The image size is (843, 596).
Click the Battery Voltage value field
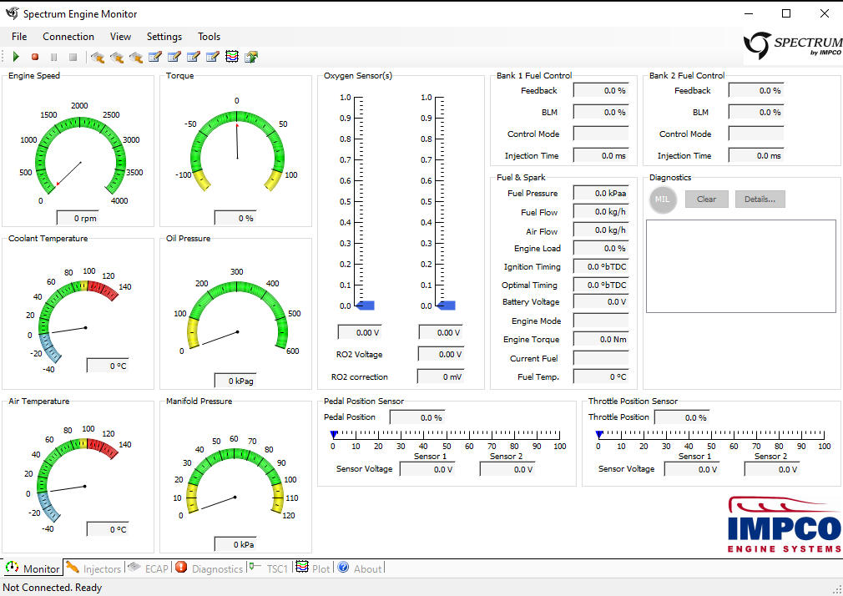click(x=600, y=302)
